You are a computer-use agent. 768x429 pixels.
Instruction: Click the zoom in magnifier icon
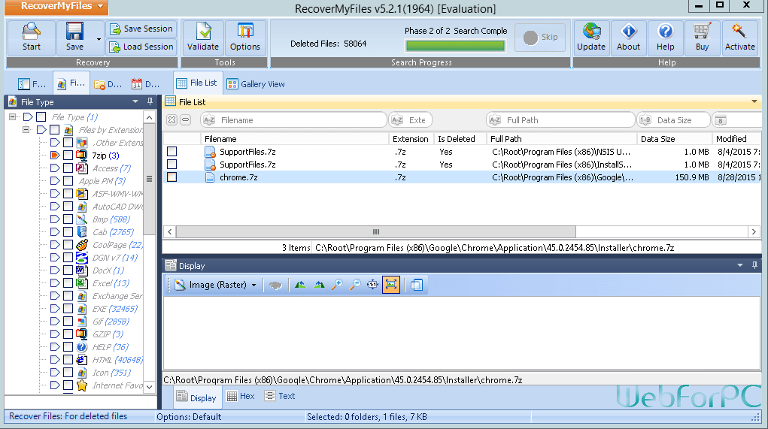pos(337,285)
